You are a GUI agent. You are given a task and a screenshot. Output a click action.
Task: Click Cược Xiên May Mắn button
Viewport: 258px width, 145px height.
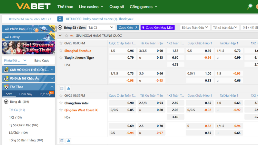(158, 27)
